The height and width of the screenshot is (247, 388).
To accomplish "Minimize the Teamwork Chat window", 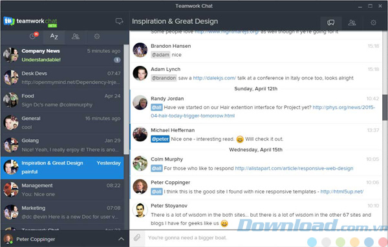I will point(360,6).
